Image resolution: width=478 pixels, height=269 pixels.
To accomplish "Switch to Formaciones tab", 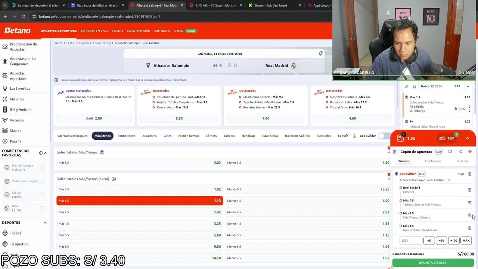I will (x=126, y=136).
